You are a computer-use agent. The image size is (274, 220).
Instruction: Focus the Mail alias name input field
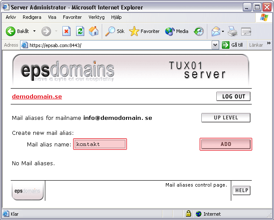(100, 144)
